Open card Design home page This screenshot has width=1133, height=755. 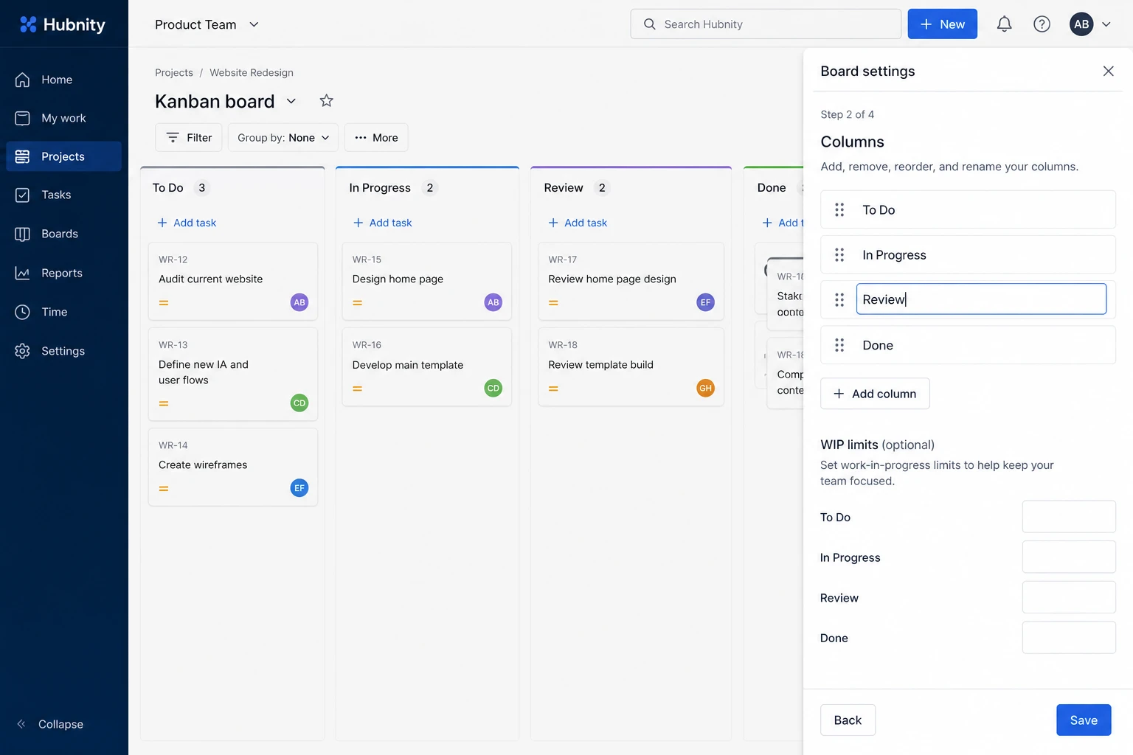tap(427, 281)
